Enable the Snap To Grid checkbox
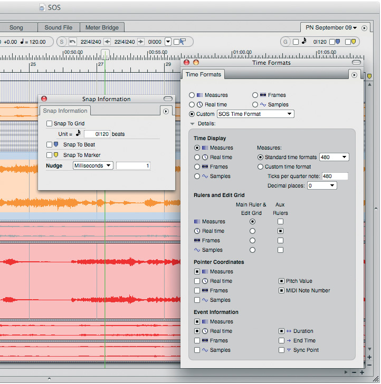 (x=49, y=123)
